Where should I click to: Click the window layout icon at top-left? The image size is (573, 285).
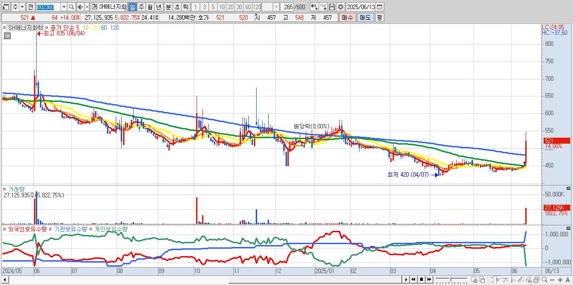6,7
